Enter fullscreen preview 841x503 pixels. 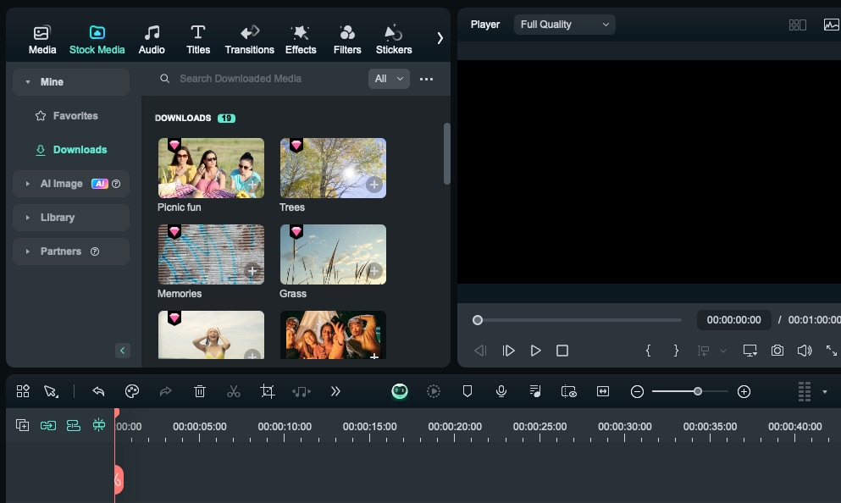coord(832,351)
